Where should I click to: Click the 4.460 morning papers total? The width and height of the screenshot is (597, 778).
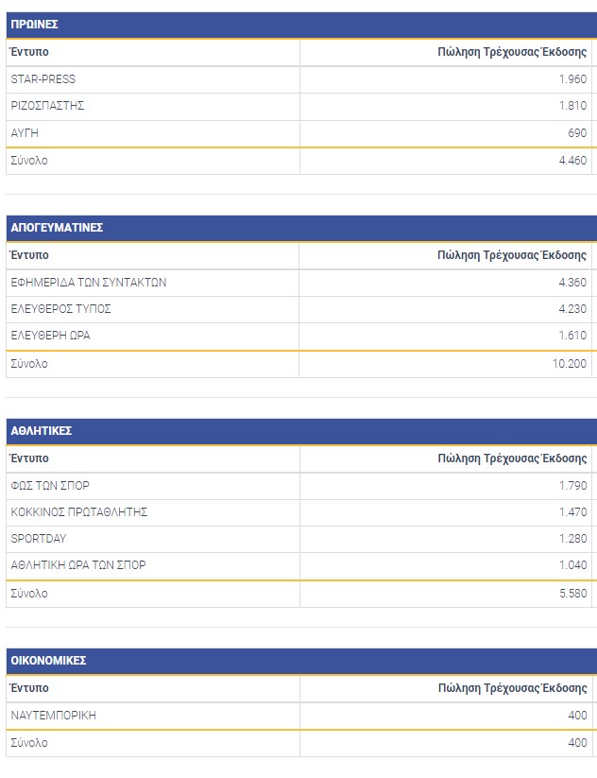tap(572, 161)
